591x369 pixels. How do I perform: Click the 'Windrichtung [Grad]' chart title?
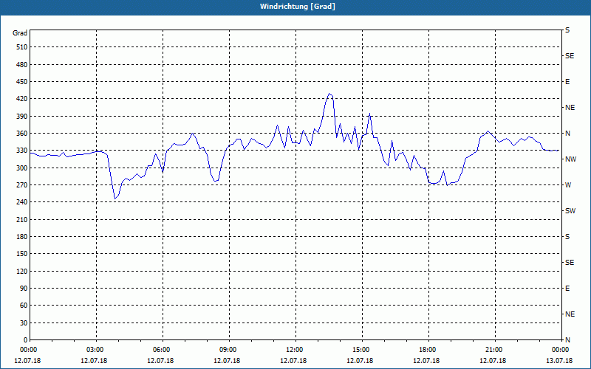[x=298, y=7]
